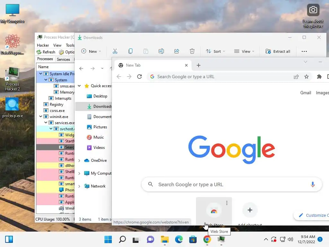Image resolution: width=329 pixels, height=247 pixels.
Task: Click the Delete trash icon in Downloads toolbar
Action: [x=192, y=51]
